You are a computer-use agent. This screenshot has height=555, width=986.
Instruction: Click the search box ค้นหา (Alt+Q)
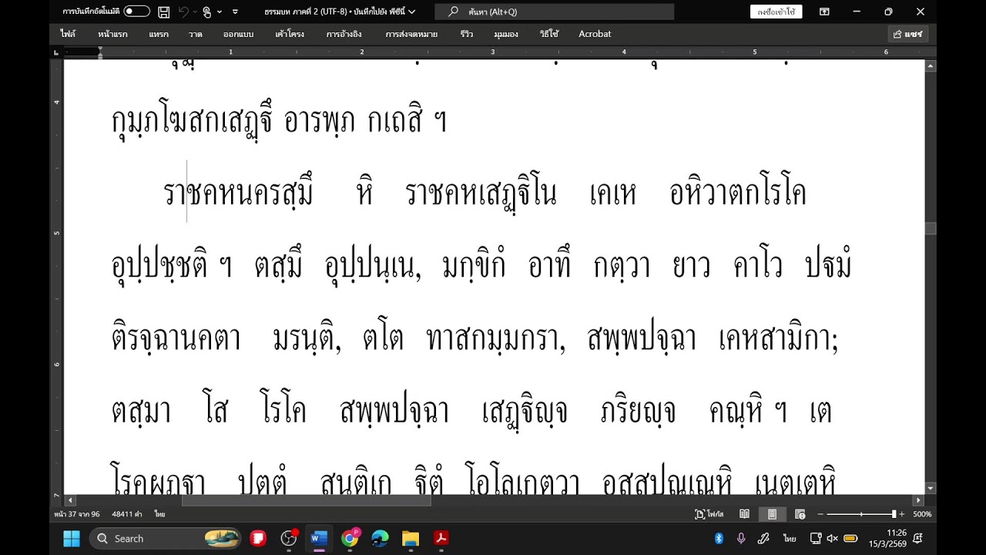click(555, 12)
